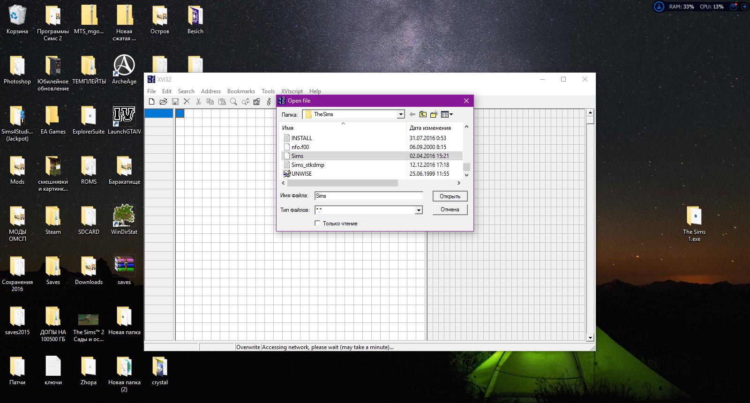Click the ArcheAge desktop shortcut

click(124, 70)
